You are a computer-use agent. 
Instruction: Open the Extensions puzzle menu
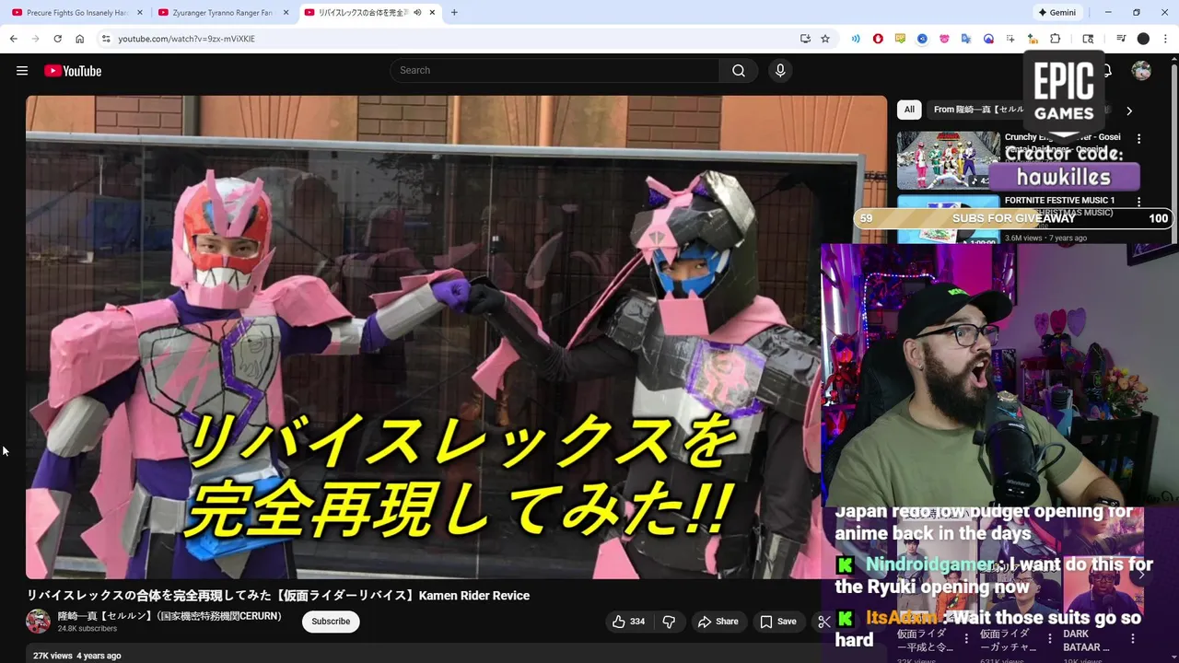pos(1056,39)
